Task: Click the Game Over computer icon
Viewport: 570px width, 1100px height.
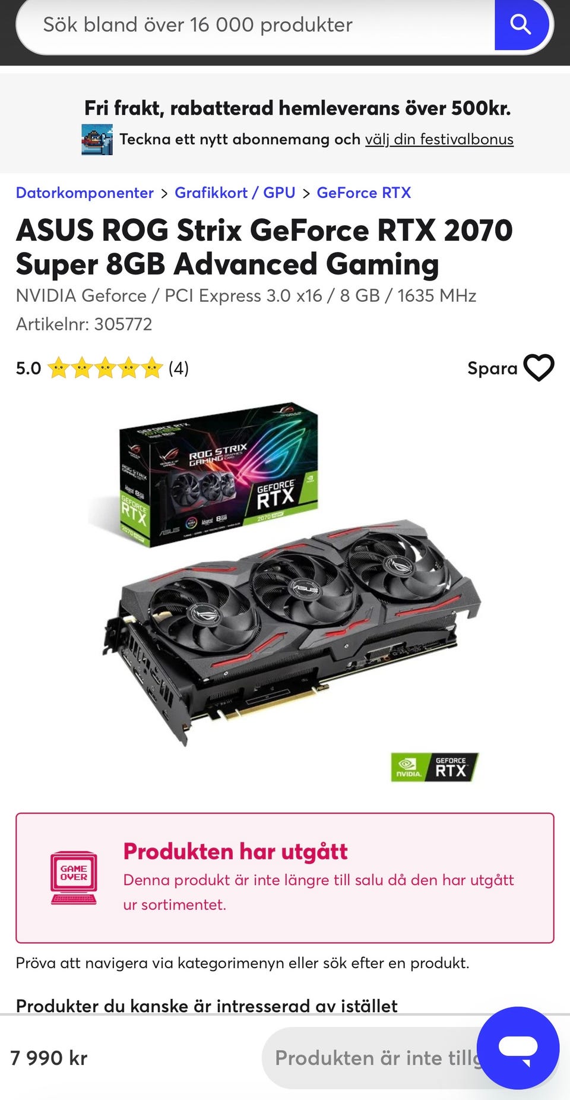Action: click(x=74, y=877)
